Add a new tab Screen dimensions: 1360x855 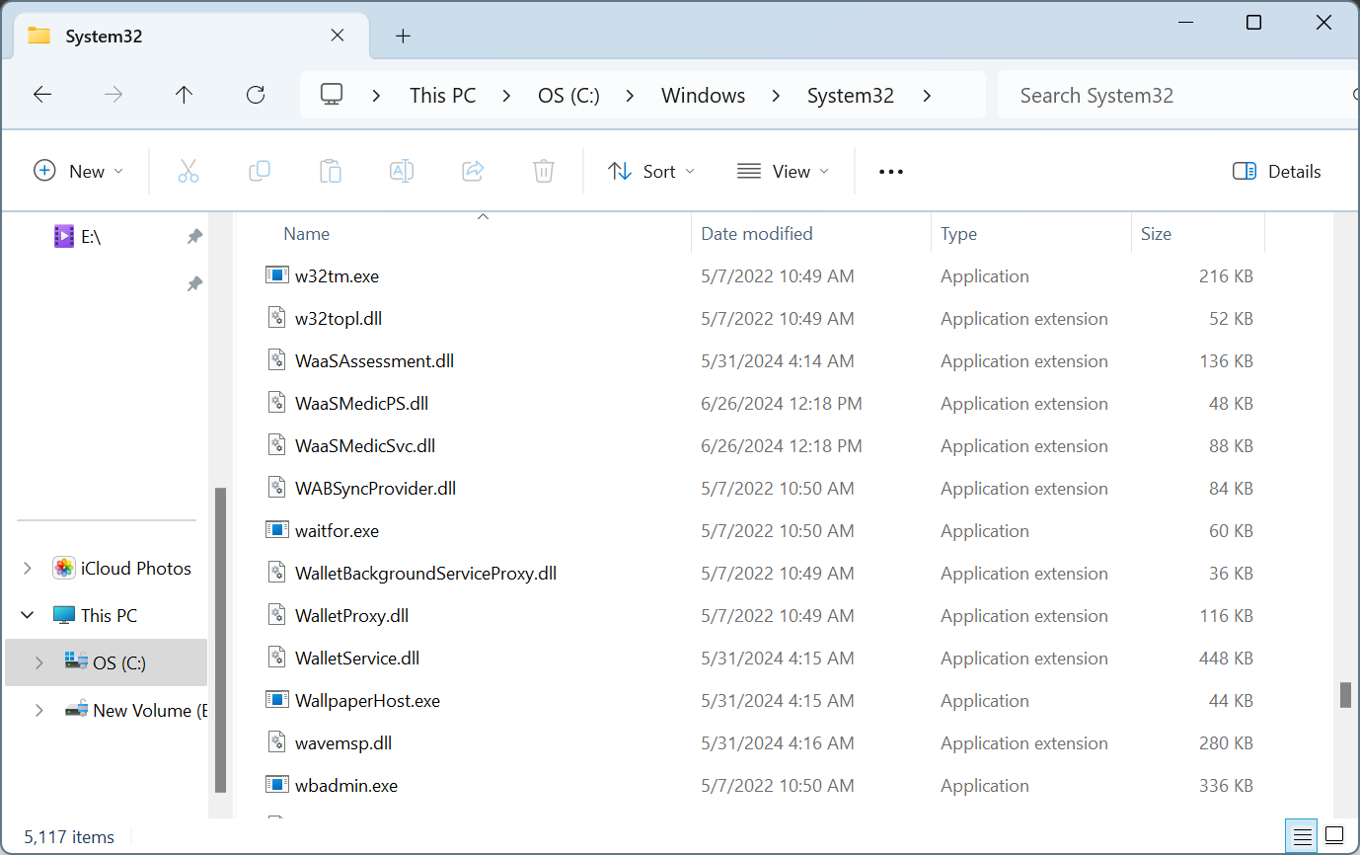pos(403,36)
